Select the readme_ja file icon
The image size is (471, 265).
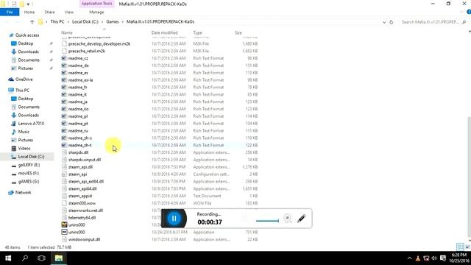(x=64, y=102)
